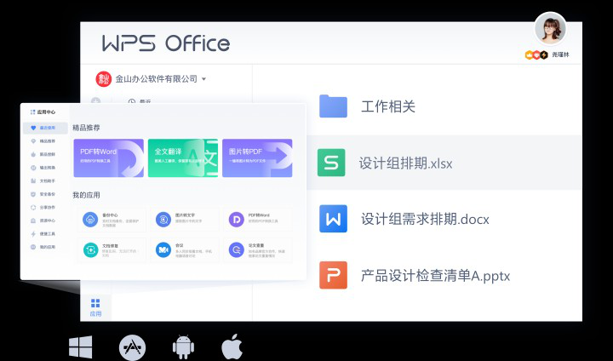Click the Android robot platform icon
Screen dimensions: 613x361
[x=183, y=347]
